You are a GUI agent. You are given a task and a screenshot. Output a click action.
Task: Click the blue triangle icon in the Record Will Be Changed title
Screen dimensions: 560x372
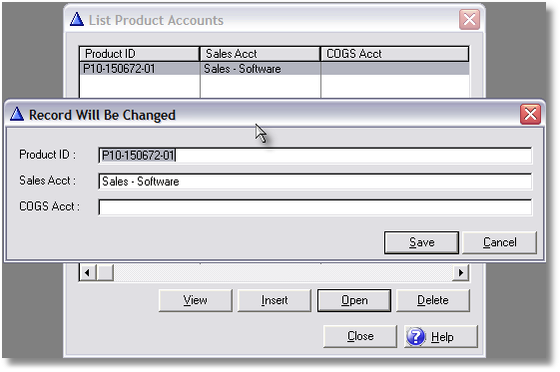click(x=17, y=114)
